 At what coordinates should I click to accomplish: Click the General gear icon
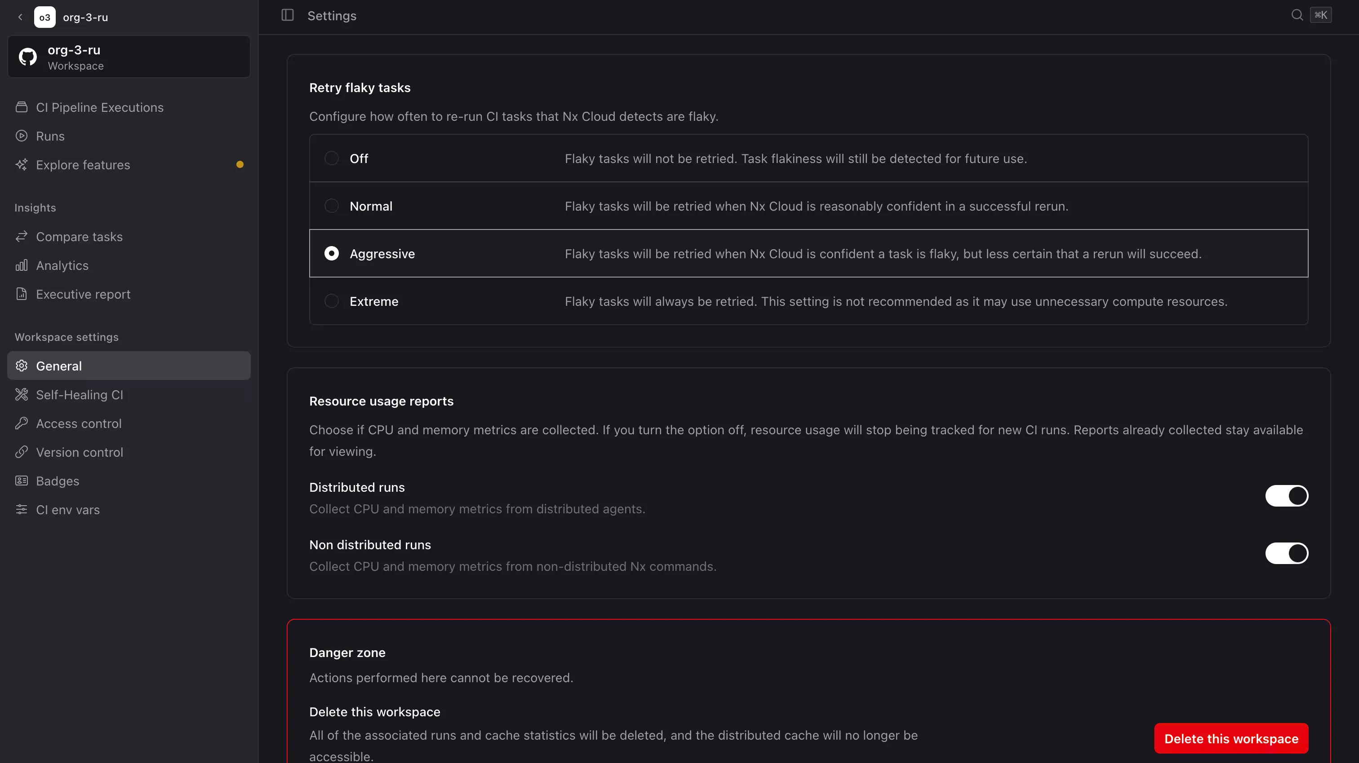22,366
